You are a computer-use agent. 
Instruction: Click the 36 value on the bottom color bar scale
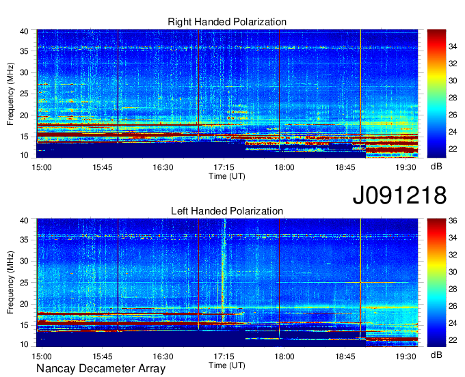(x=453, y=221)
